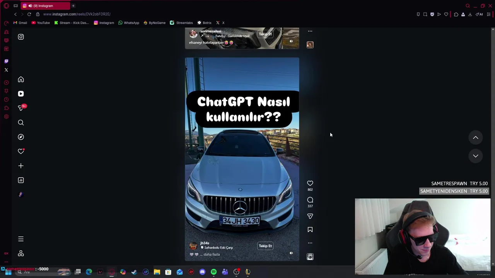
Task: Open the Twitch panel in the Opera sidebar
Action: pos(6,61)
